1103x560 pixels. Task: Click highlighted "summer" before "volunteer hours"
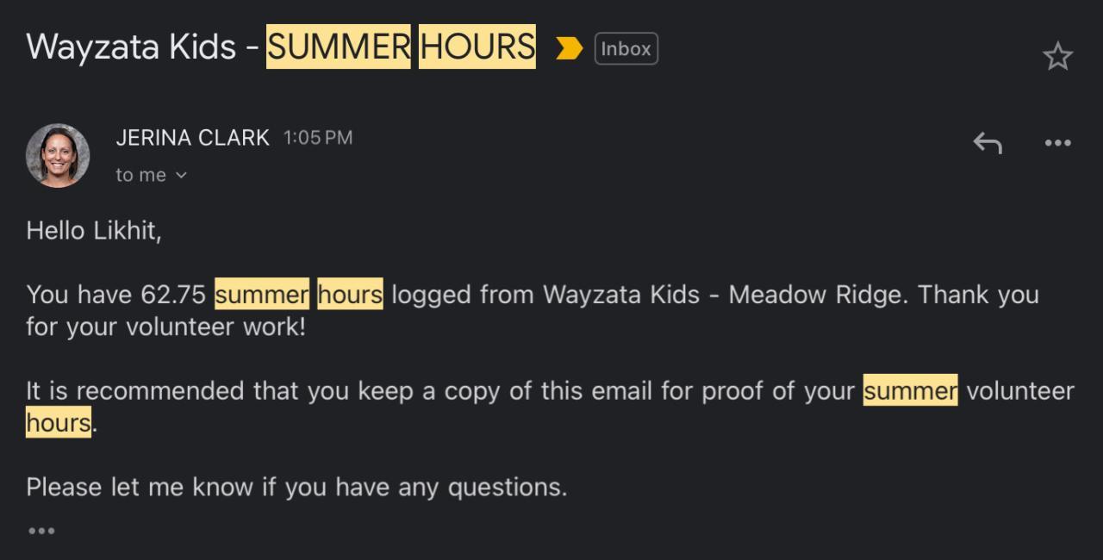[910, 391]
